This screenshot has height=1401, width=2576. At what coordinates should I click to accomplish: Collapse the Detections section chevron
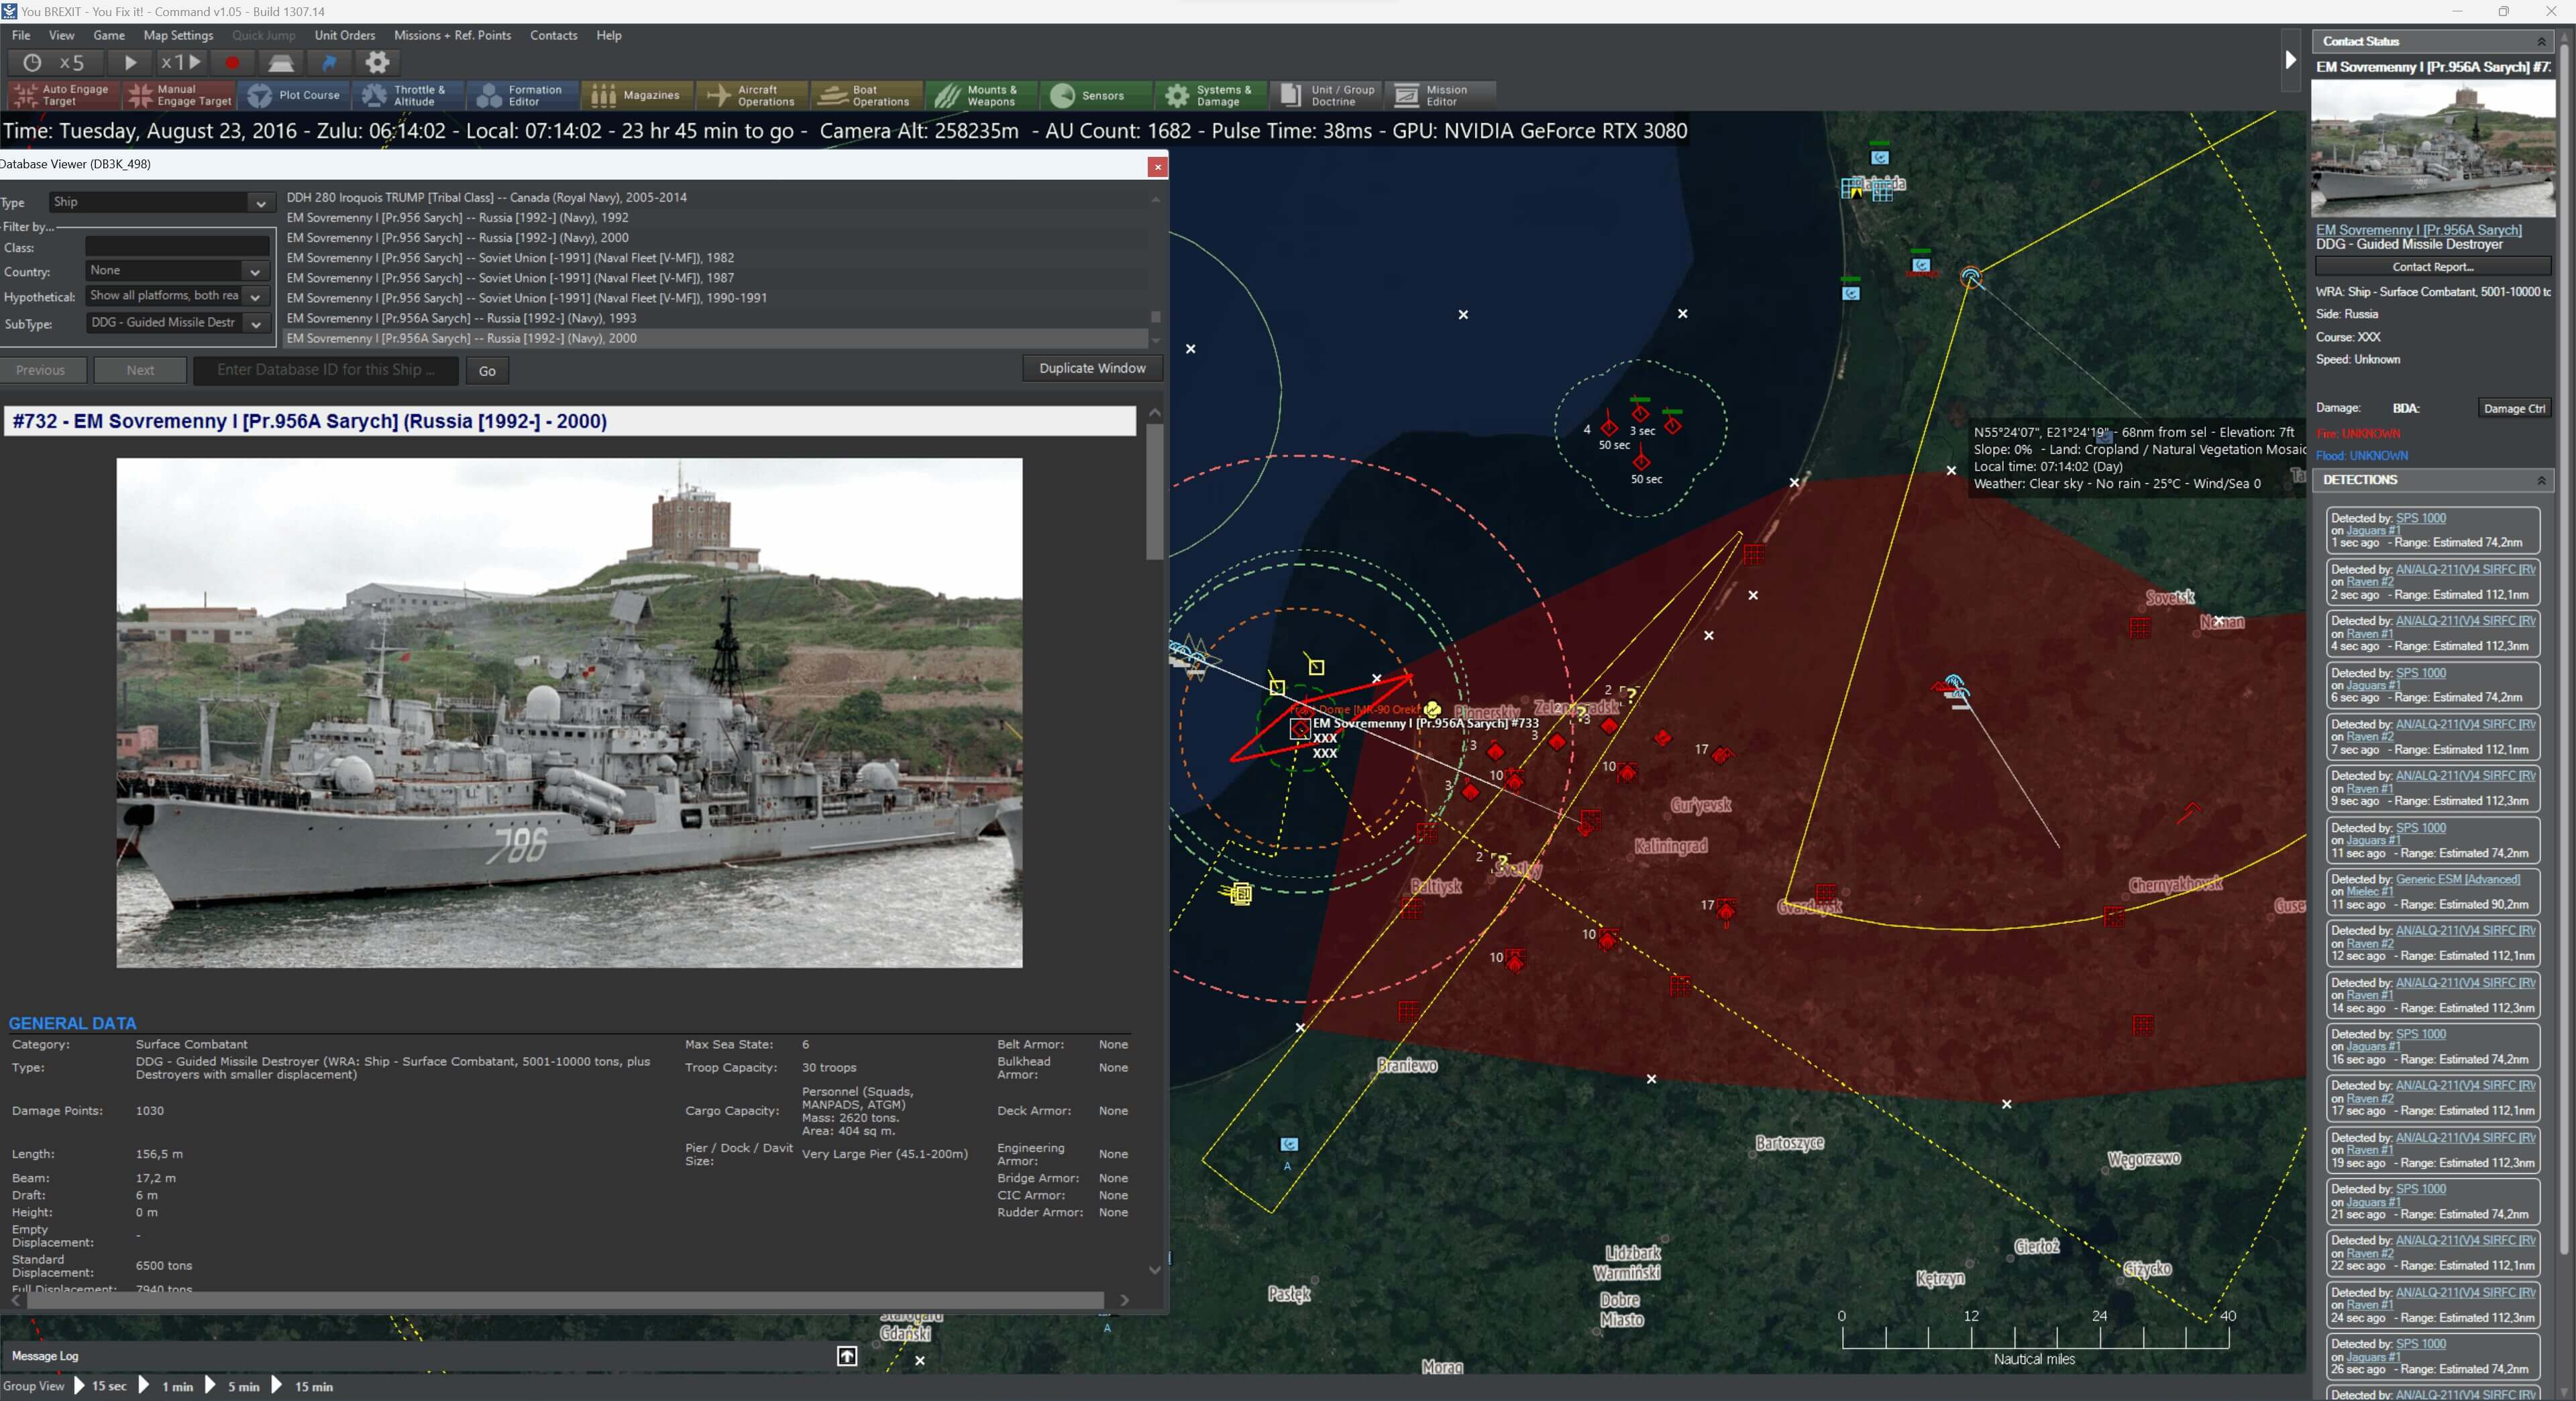click(x=2540, y=481)
